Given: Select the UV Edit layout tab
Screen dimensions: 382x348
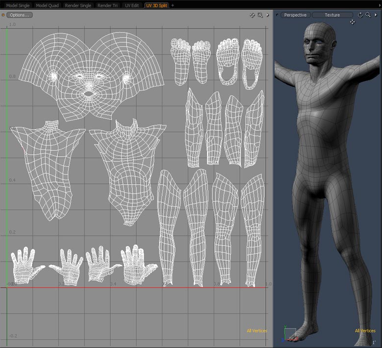Looking at the screenshot, I should click(132, 5).
